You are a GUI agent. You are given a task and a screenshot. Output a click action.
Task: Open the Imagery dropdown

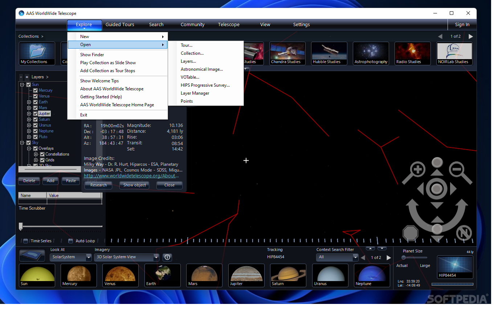(127, 257)
